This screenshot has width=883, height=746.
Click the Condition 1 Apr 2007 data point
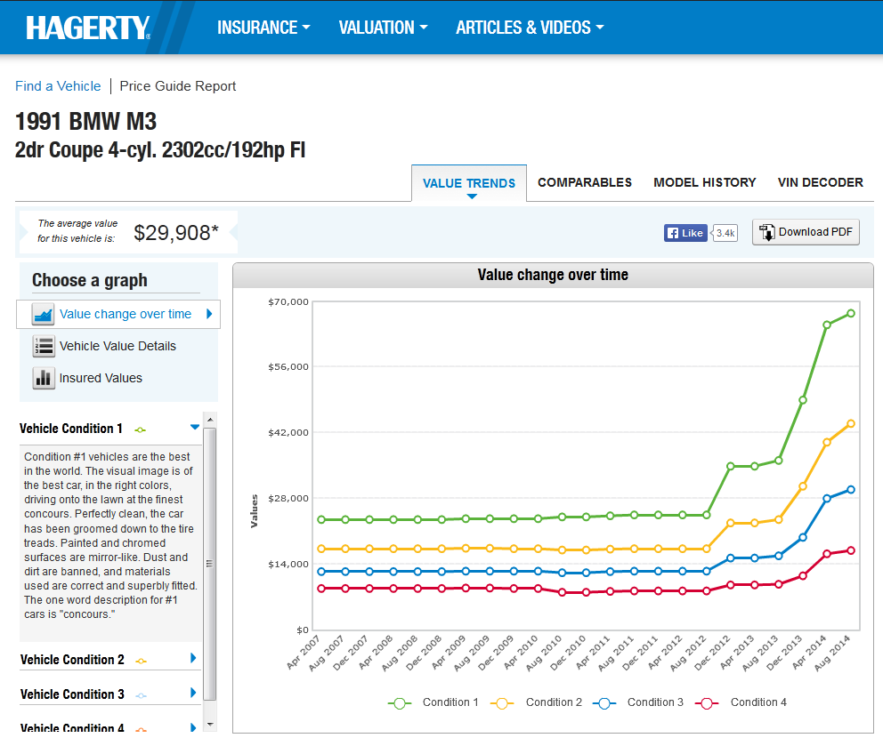pyautogui.click(x=321, y=519)
